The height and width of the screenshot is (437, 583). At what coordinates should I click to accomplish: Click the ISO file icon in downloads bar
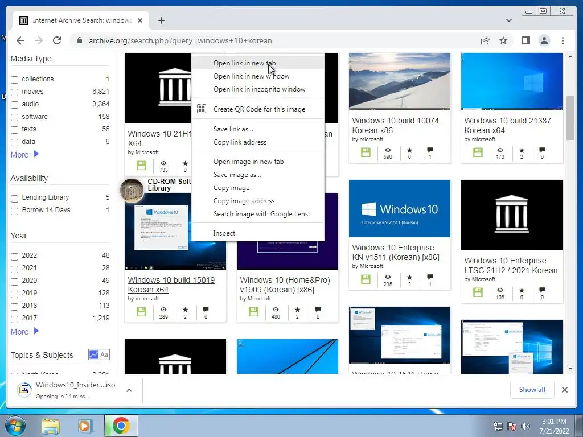[24, 389]
